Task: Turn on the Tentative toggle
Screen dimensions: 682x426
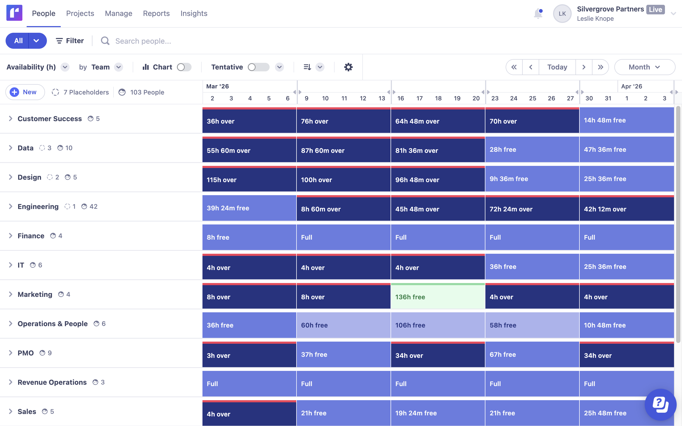Action: (x=258, y=67)
